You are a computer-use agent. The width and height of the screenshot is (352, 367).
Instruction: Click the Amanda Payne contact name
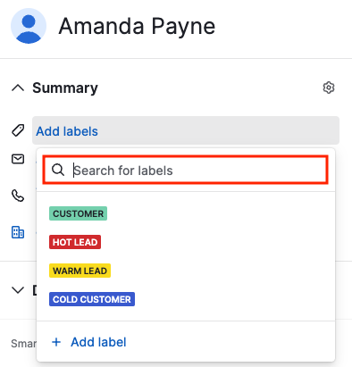(137, 26)
